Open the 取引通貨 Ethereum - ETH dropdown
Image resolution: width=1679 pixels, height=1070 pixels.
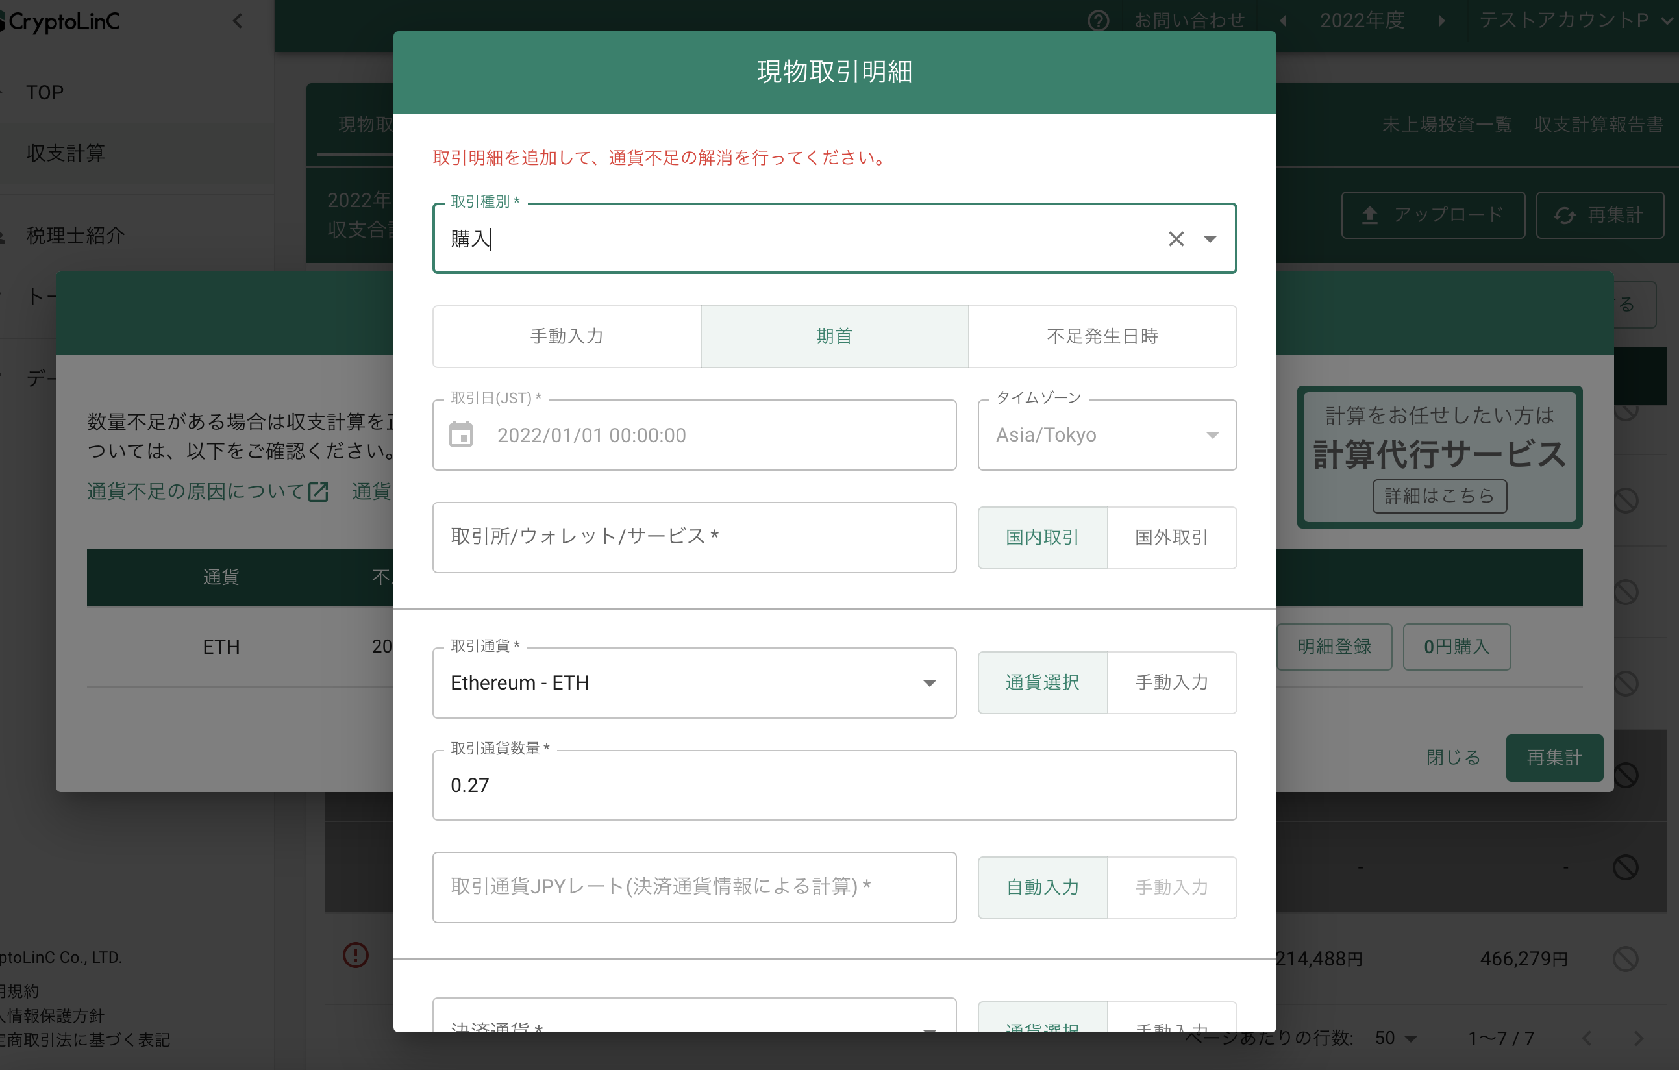point(695,683)
